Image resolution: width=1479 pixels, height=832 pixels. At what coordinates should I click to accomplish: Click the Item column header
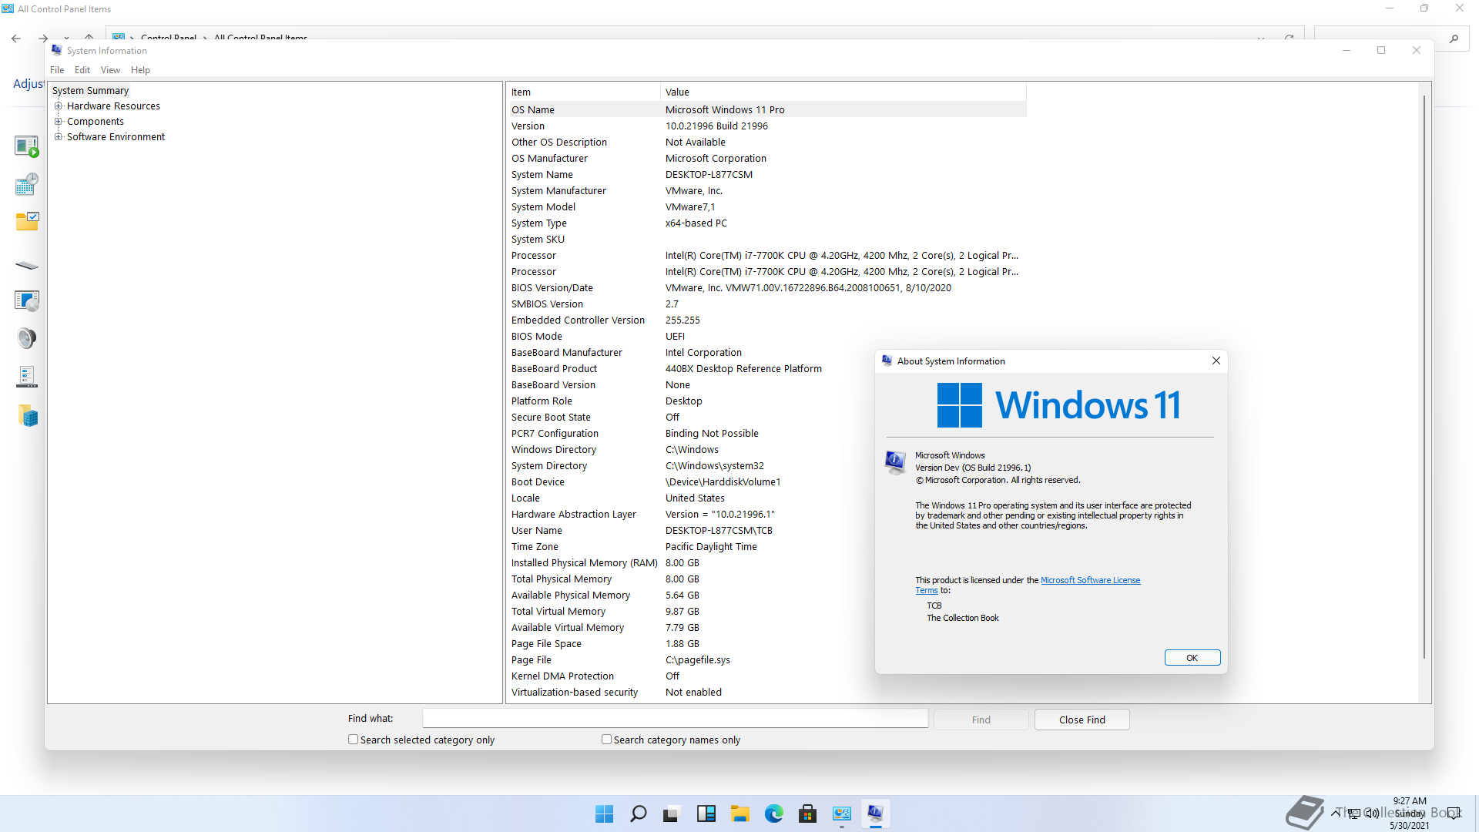point(584,92)
